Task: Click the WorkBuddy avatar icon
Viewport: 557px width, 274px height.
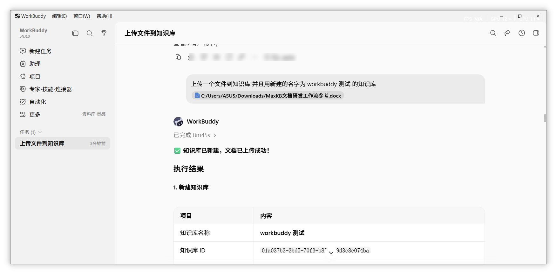Action: click(x=178, y=121)
